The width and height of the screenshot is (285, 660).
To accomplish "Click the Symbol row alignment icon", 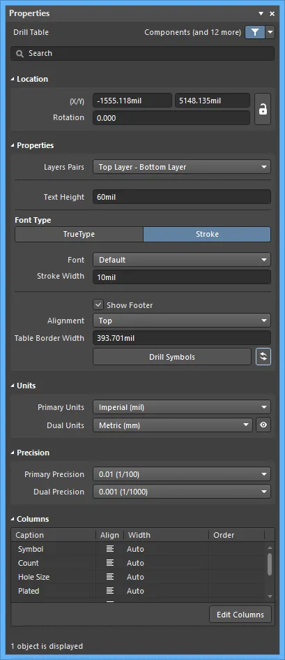I will [110, 549].
